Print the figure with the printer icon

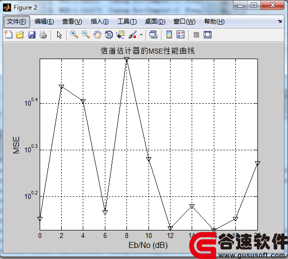pos(43,35)
